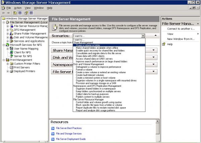Viewport: 201px width, 143px height.
Task: Toggle Show/Hide Action Pane toolbar icon
Action: (x=31, y=13)
